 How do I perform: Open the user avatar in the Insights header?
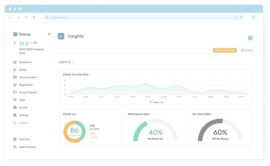point(250,38)
